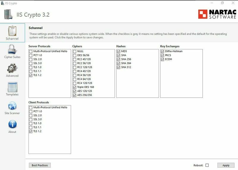
Task: Open the About info icon
Action: pyautogui.click(x=12, y=124)
